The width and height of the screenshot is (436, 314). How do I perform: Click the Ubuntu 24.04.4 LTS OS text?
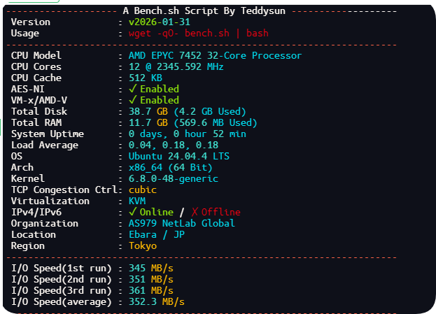(178, 156)
